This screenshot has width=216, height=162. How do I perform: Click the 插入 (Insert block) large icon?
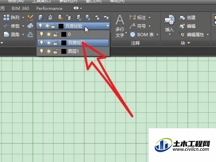pos(170,20)
